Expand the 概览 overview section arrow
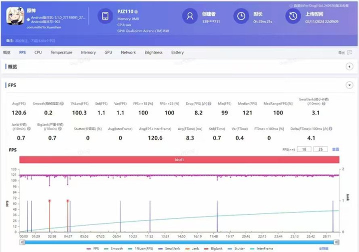 point(350,66)
